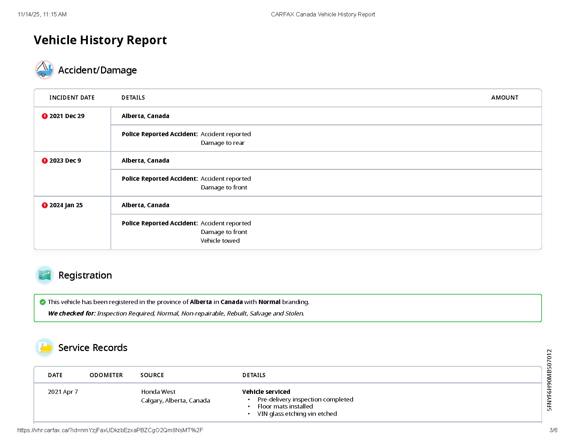The width and height of the screenshot is (575, 444).
Task: Click red alert icon beside 2023 Dec 9
Action: point(45,161)
